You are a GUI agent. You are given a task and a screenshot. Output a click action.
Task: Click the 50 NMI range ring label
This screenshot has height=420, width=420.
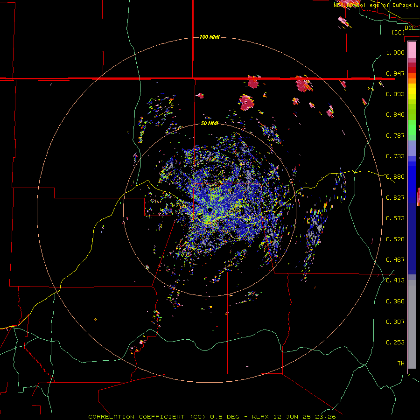pyautogui.click(x=210, y=123)
